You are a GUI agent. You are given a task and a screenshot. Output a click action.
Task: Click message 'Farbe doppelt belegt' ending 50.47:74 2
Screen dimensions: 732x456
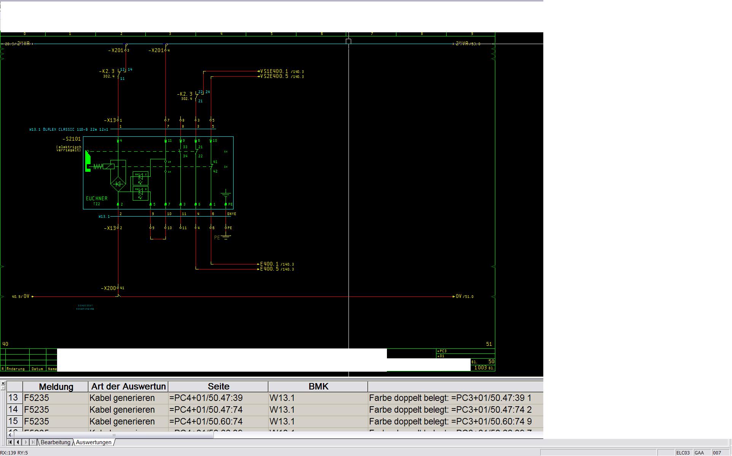[x=455, y=410]
